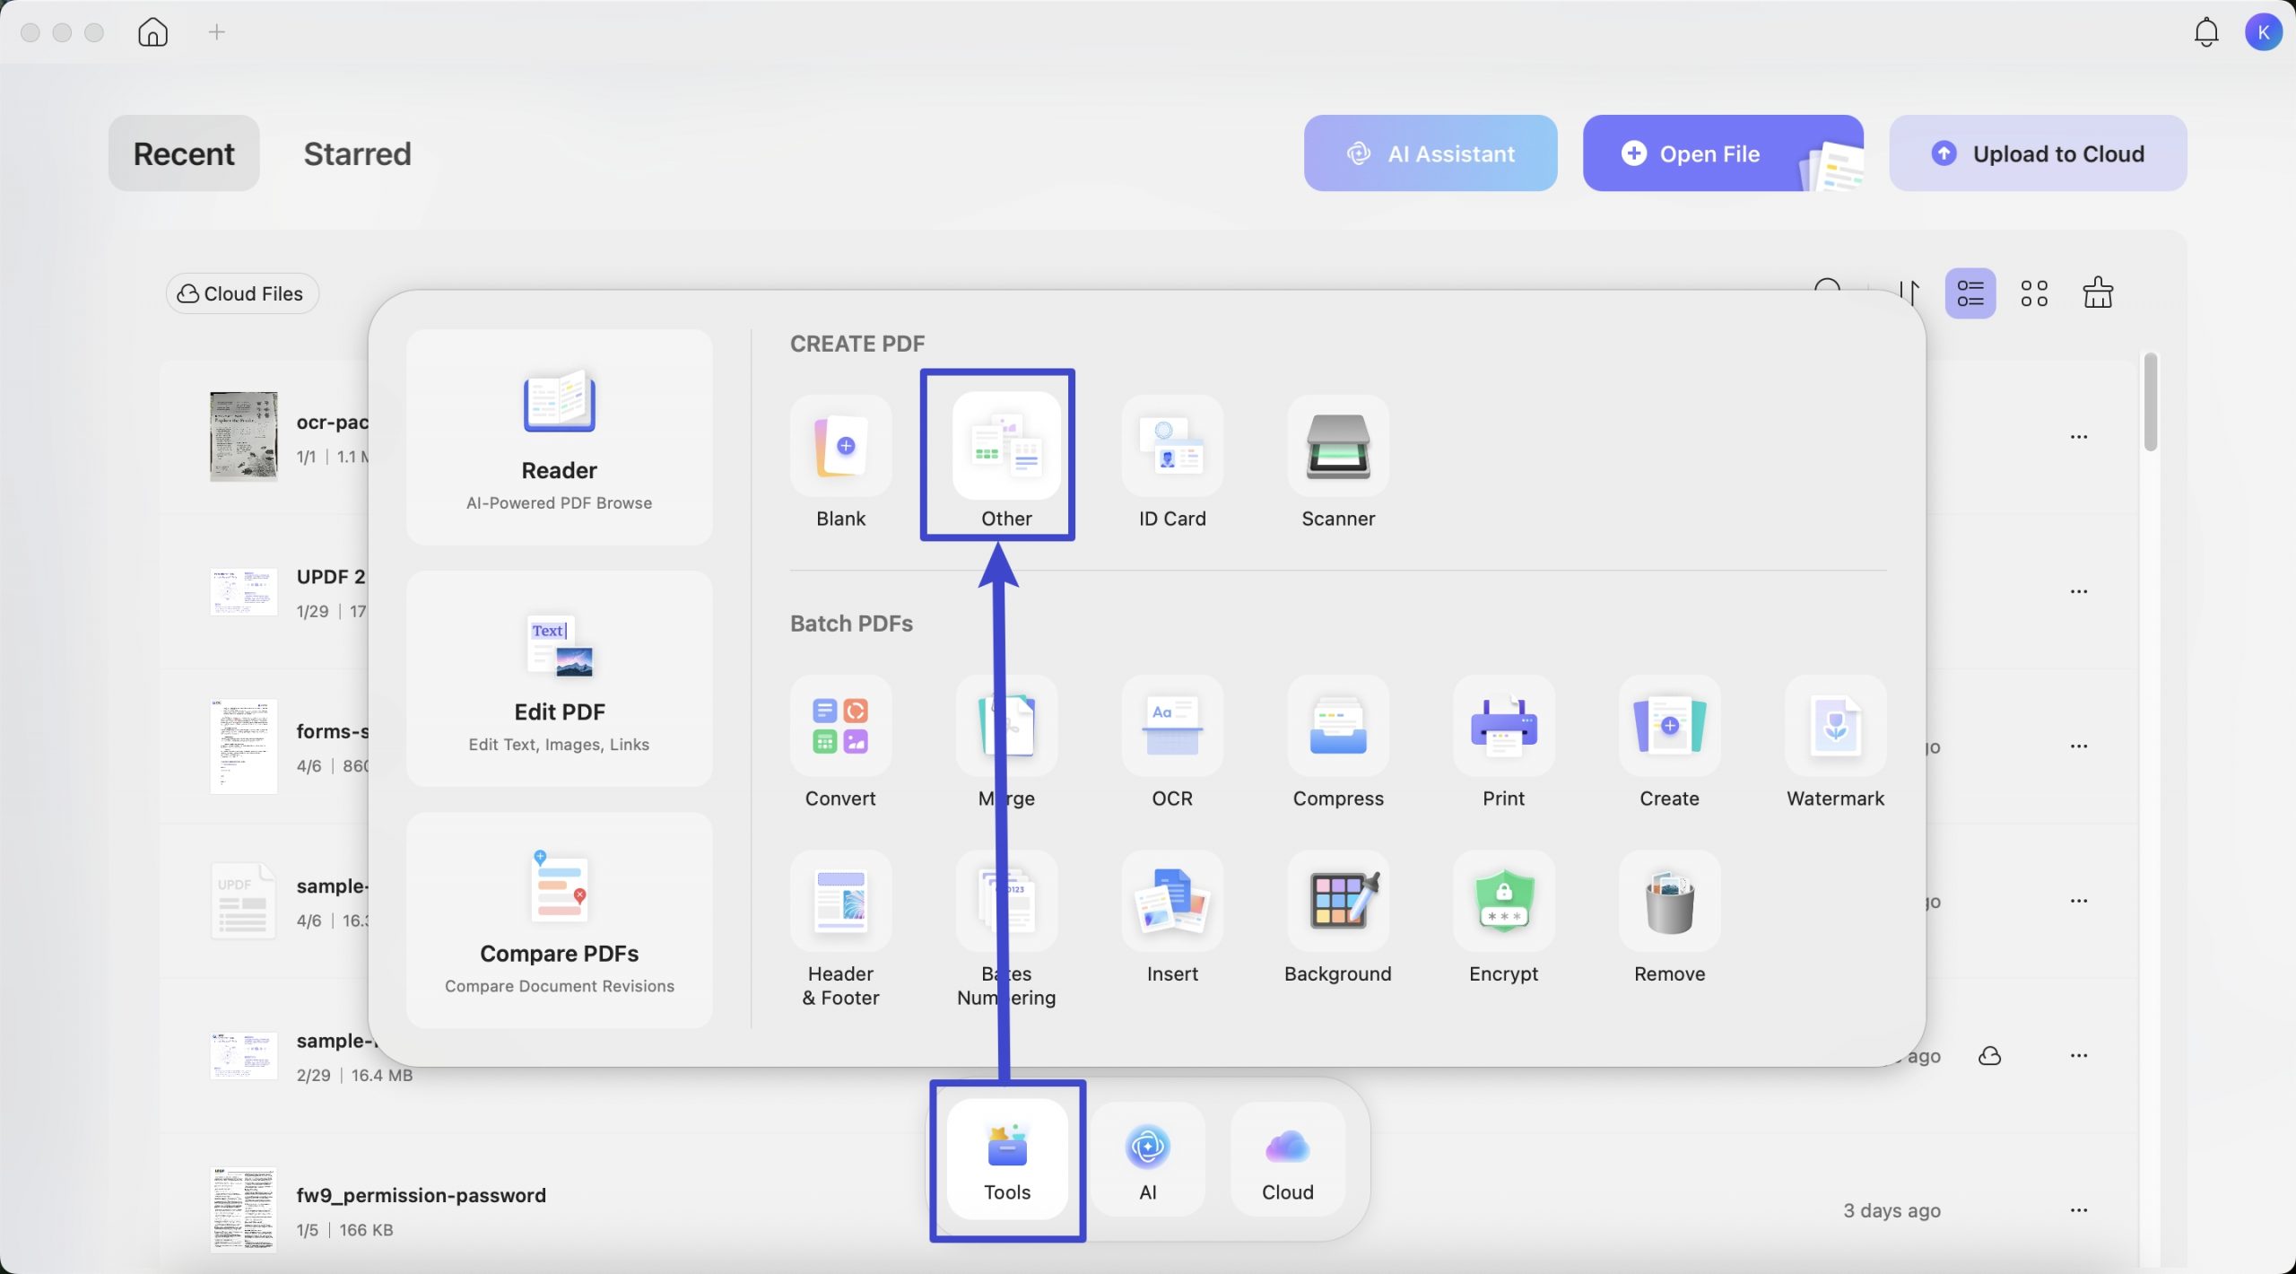Screen dimensions: 2296x1274
Task: Open the AI button in the bottom dock
Action: (1148, 1160)
